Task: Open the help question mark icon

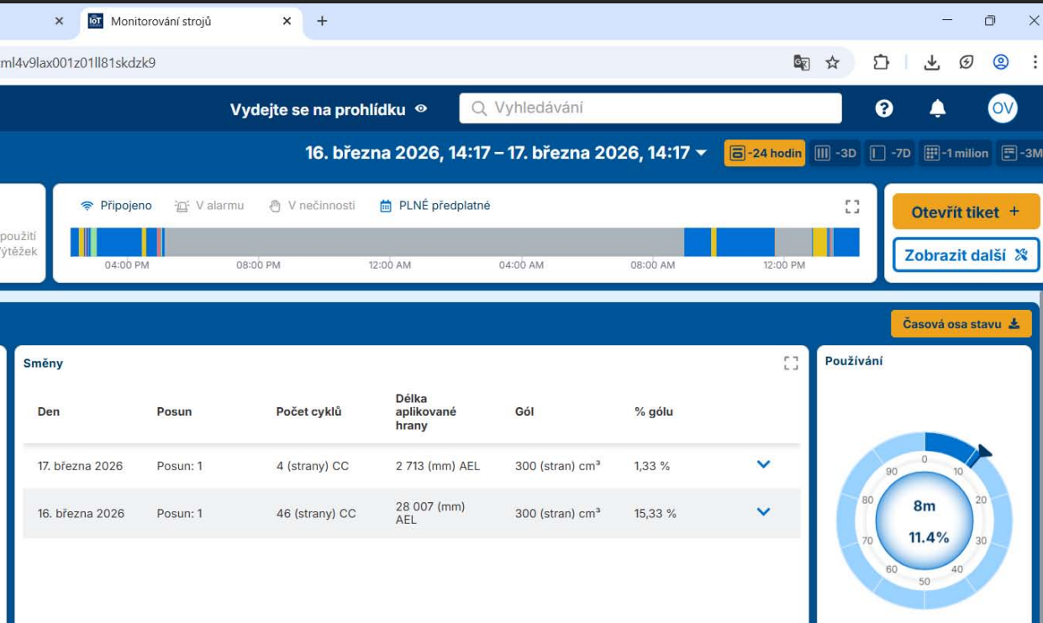Action: pyautogui.click(x=883, y=108)
